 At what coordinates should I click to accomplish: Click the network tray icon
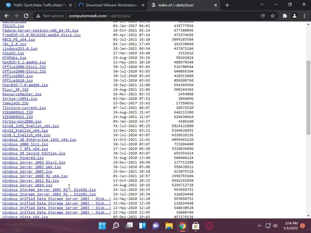pyautogui.click(x=268, y=226)
